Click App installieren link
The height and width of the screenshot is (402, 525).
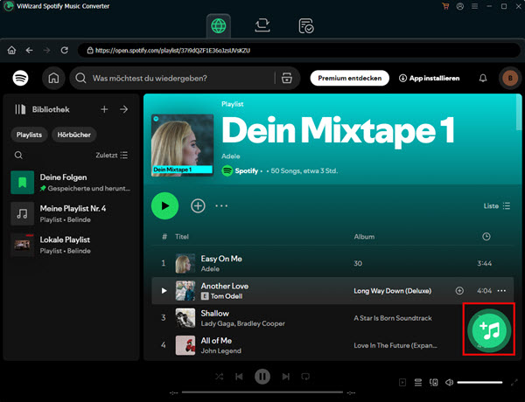(430, 78)
